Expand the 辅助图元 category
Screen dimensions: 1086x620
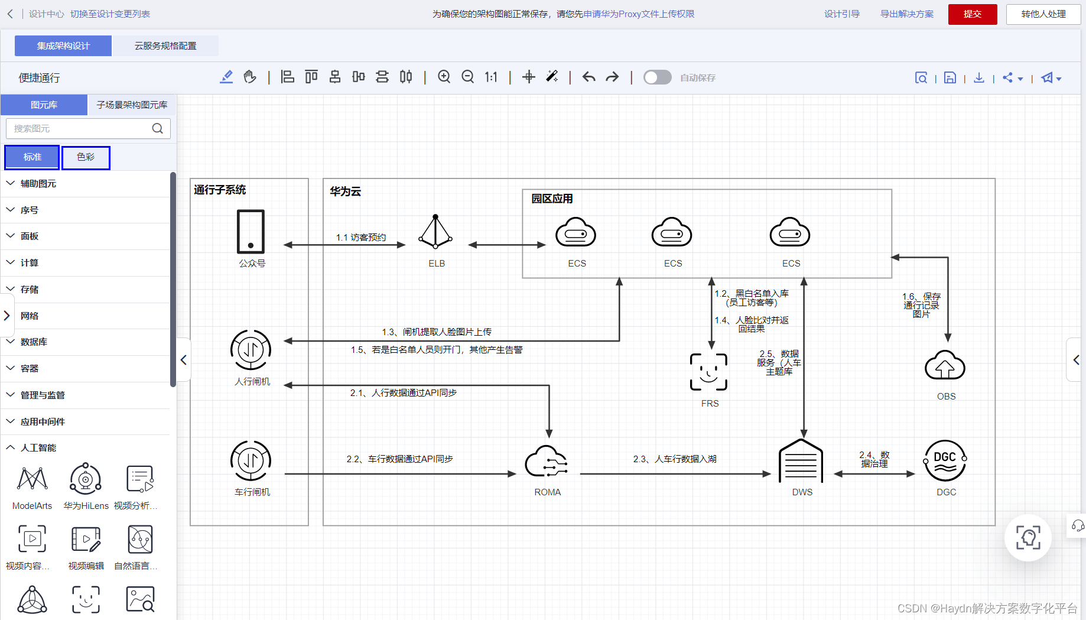pyautogui.click(x=86, y=184)
